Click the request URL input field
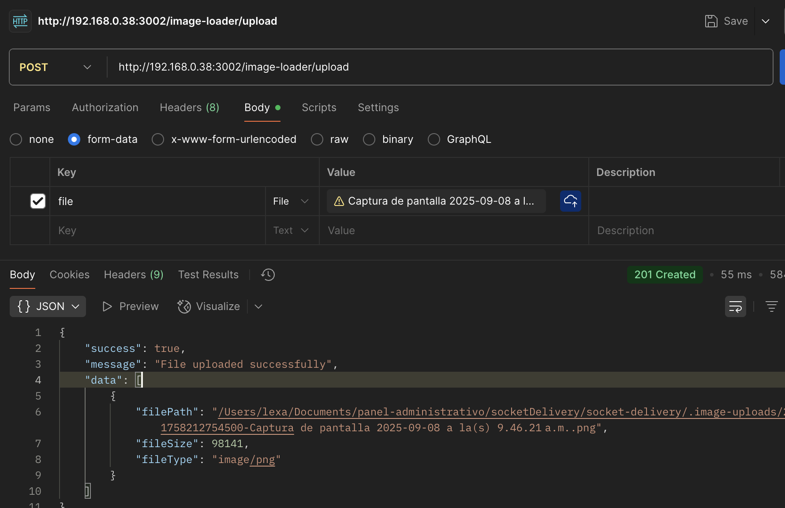The height and width of the screenshot is (508, 785). coord(441,67)
